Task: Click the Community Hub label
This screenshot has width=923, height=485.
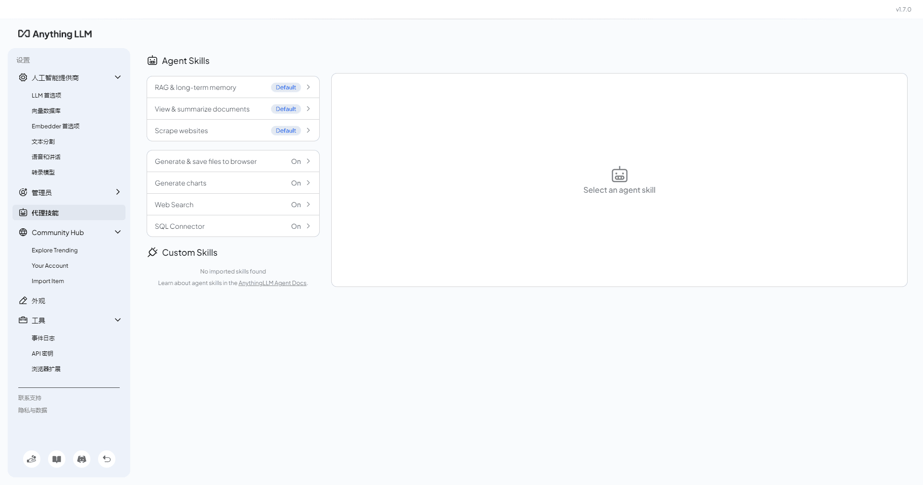Action: click(x=58, y=233)
